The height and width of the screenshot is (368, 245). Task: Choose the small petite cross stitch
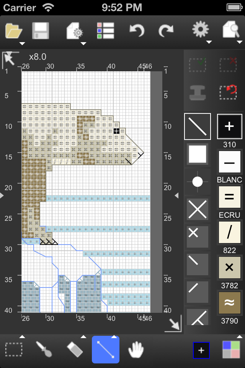pyautogui.click(x=198, y=237)
